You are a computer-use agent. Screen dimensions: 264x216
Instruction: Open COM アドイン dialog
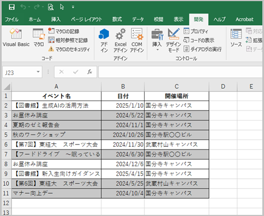pyautogui.click(x=137, y=40)
